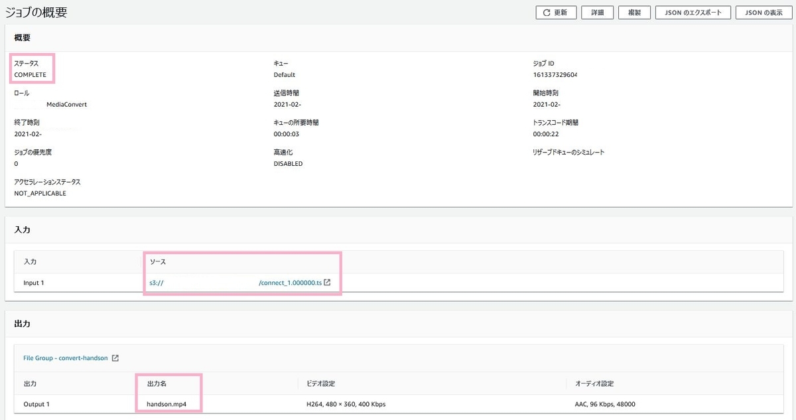Select the handson.mp4 output name

tap(166, 404)
